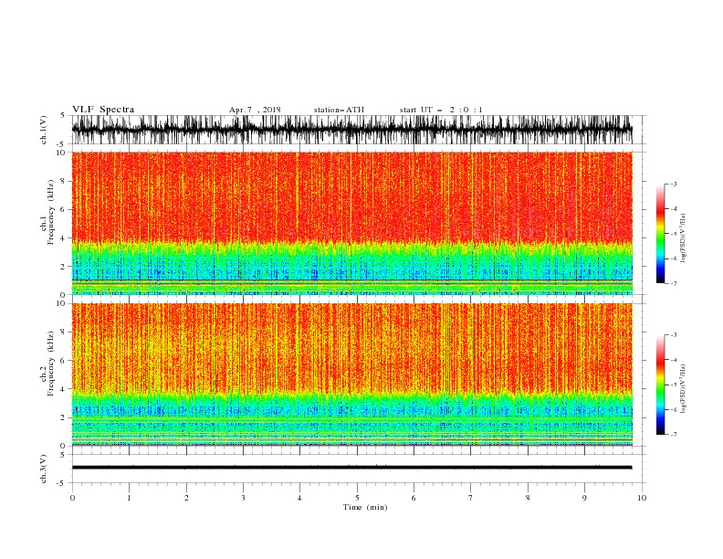Click the -3 value on ch.2 colorbar

tap(673, 335)
